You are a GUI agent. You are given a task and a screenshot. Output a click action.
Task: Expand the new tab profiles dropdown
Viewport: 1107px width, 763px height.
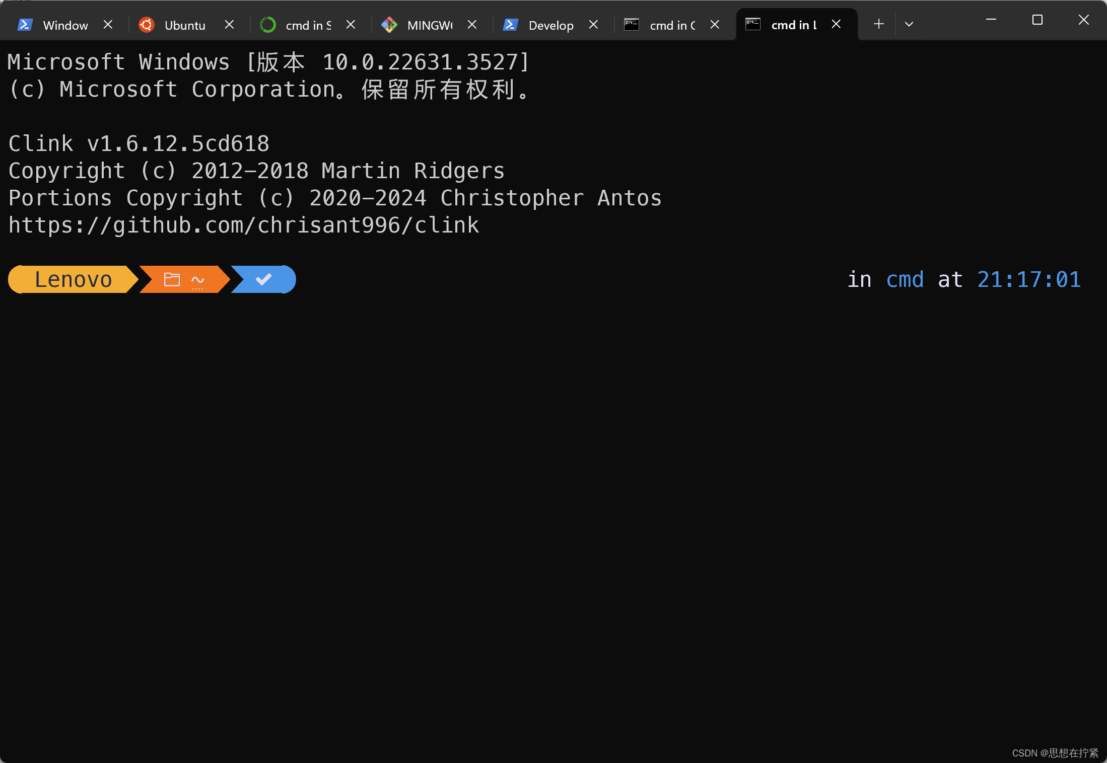(909, 24)
